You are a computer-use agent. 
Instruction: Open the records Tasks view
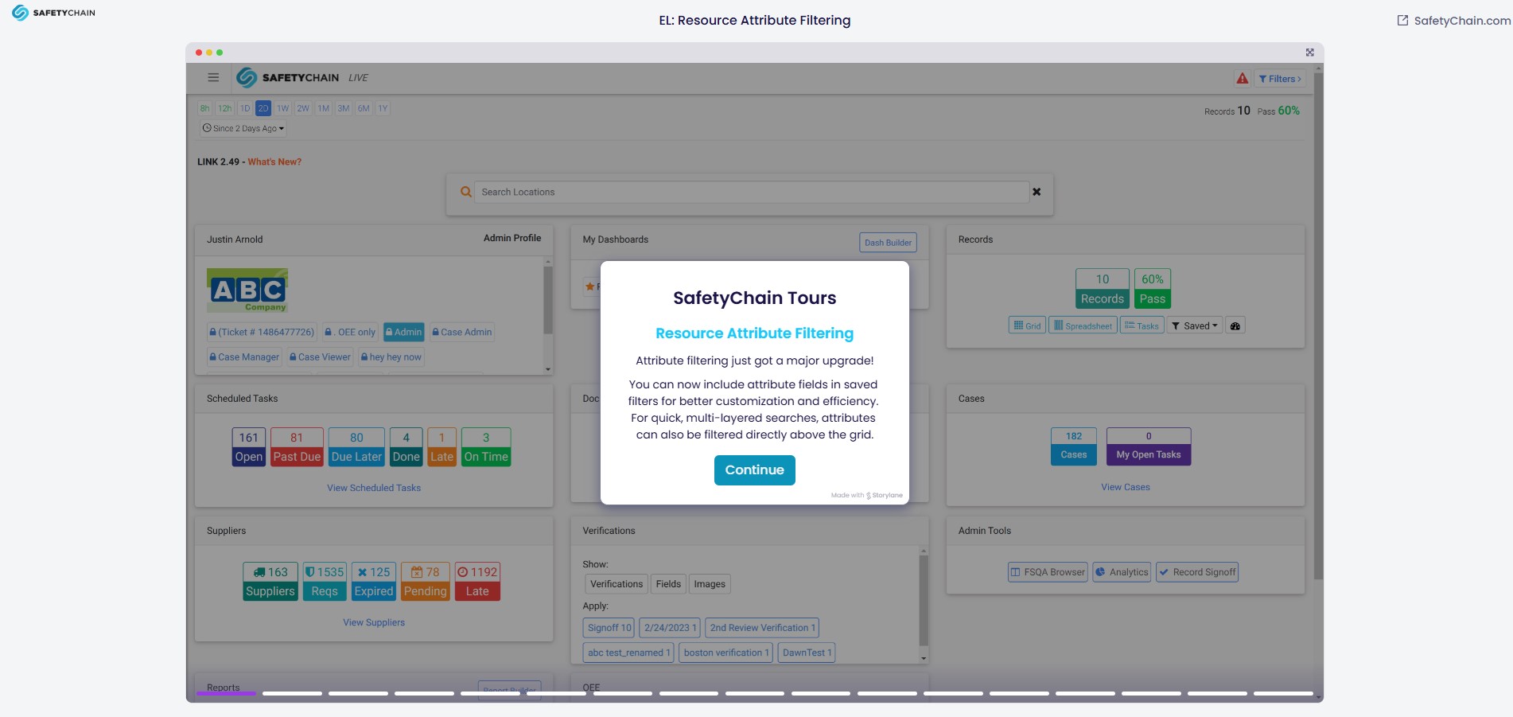[x=1142, y=325]
